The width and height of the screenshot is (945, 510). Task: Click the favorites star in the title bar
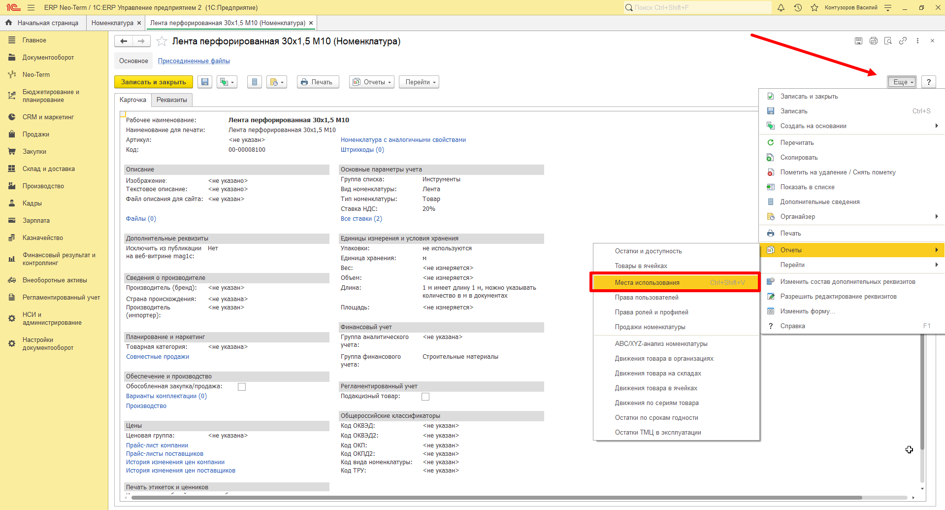click(x=815, y=7)
